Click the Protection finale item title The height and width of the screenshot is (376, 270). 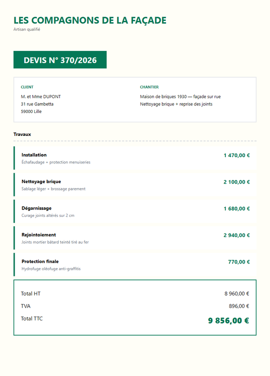[x=40, y=261]
